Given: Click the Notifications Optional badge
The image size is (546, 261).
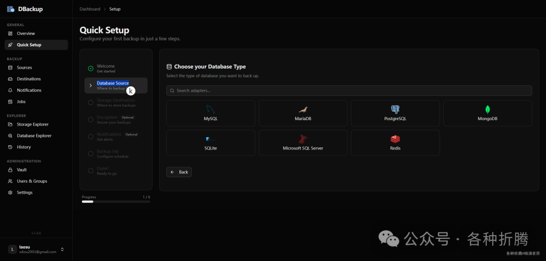Looking at the screenshot, I should [131, 134].
